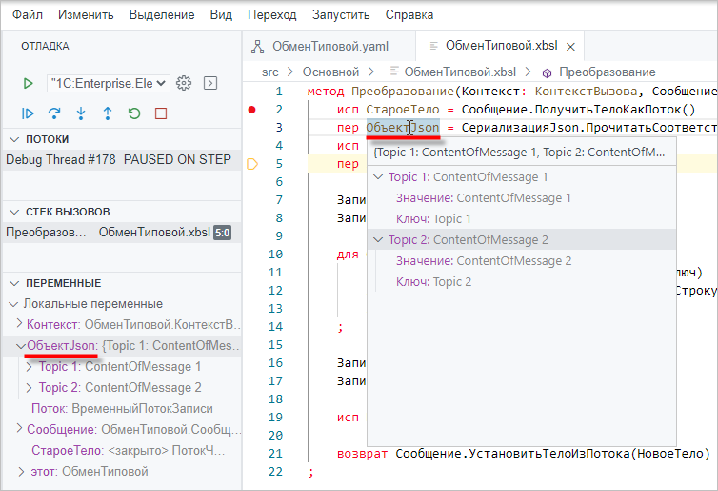Restart the debugging session

click(133, 113)
